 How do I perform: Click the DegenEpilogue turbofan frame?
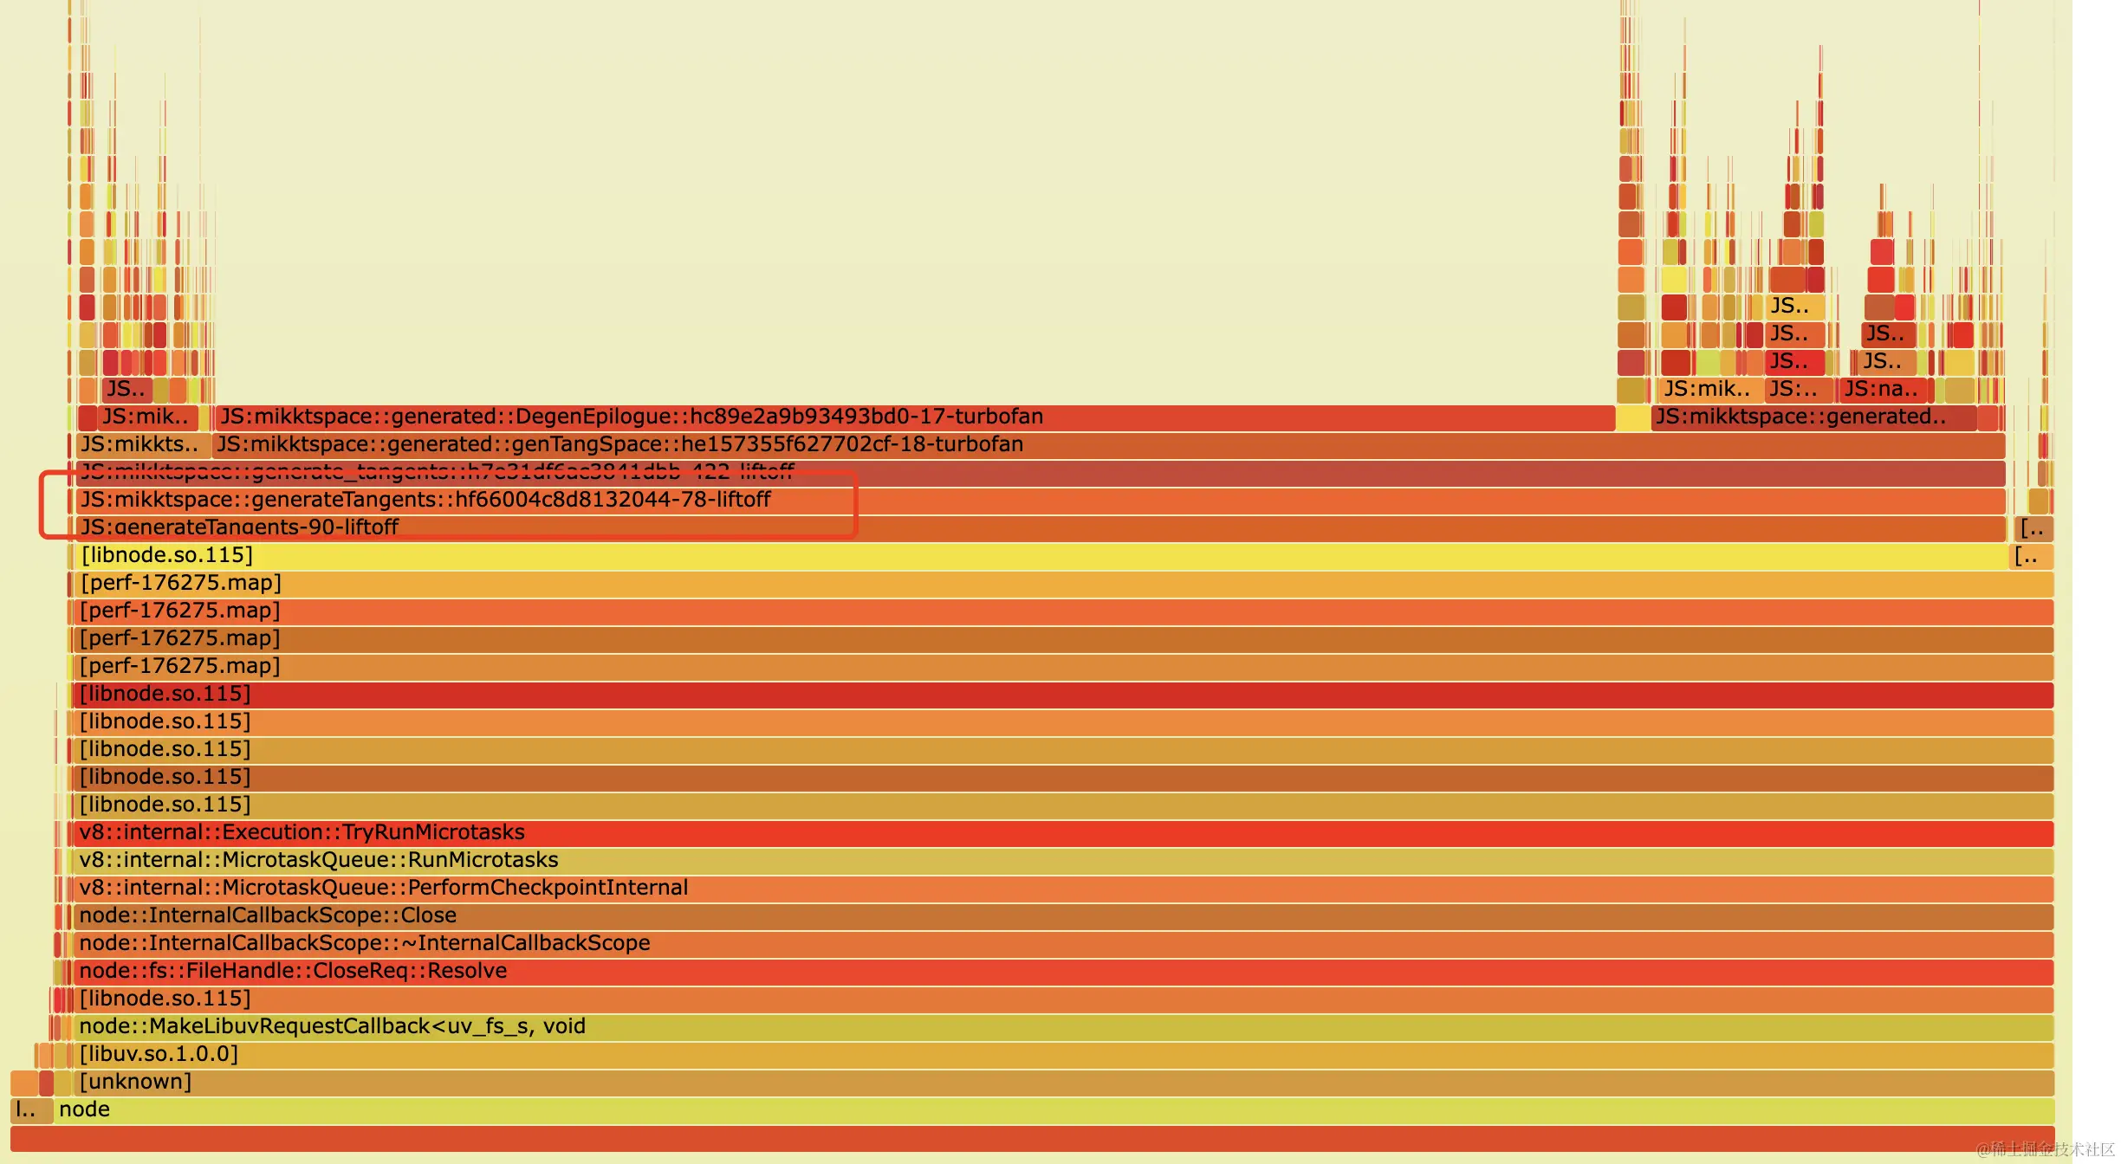(914, 417)
